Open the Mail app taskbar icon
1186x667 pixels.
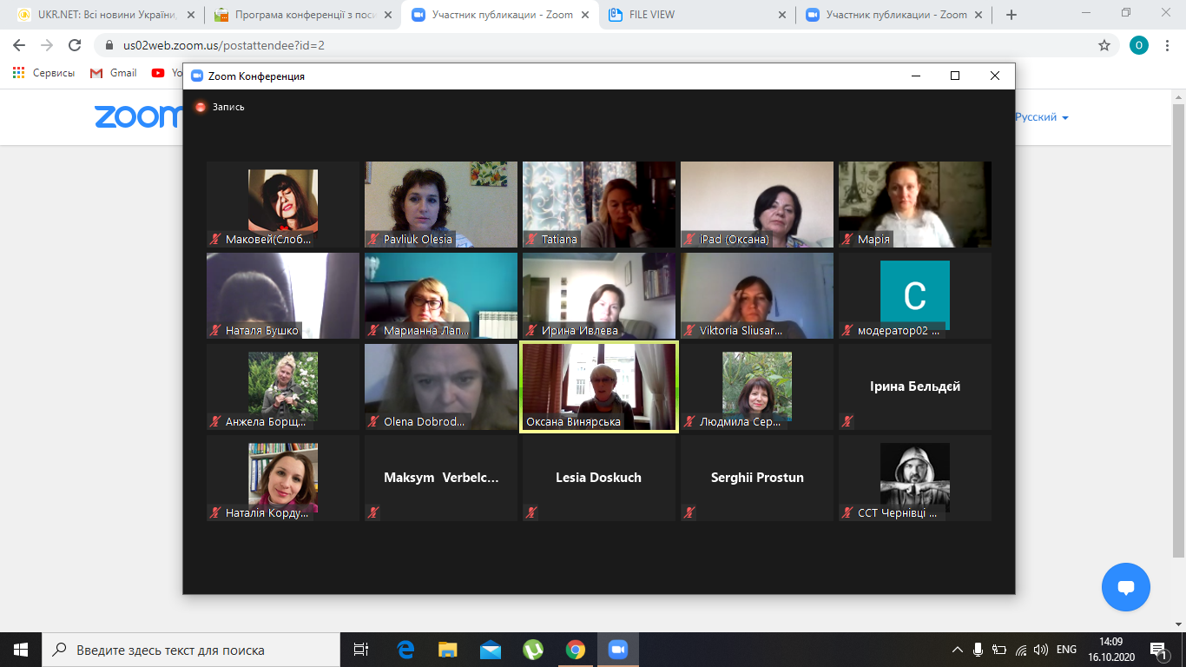(490, 650)
